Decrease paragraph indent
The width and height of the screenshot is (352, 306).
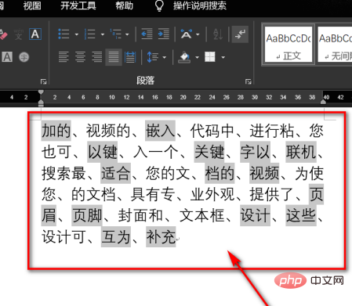(147, 34)
